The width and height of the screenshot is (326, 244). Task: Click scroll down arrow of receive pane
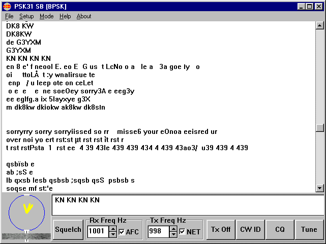coord(319,188)
